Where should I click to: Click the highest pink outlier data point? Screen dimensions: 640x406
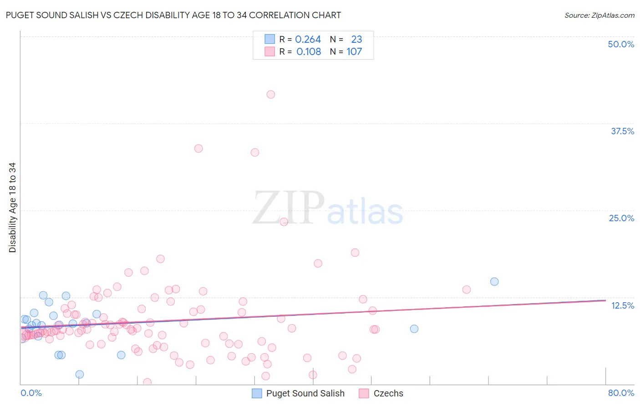[271, 95]
